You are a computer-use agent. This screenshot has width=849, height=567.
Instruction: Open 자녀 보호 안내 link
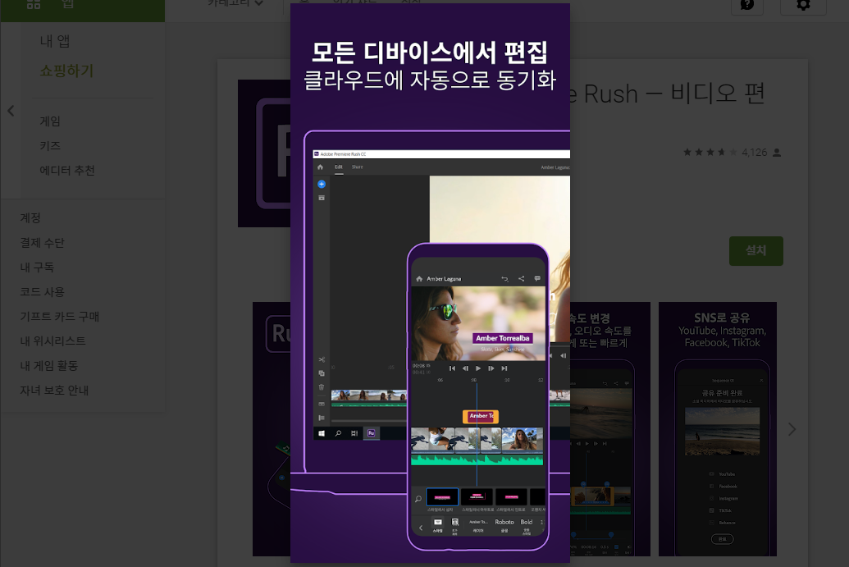point(54,391)
